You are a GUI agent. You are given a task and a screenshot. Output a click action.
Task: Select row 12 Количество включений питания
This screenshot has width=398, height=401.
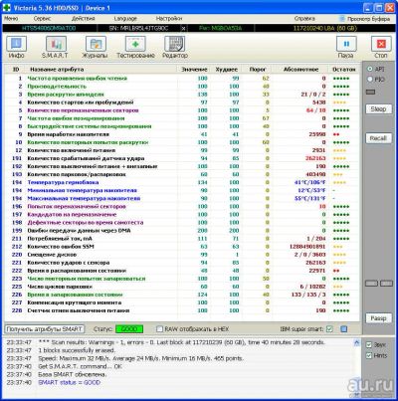tap(182, 150)
